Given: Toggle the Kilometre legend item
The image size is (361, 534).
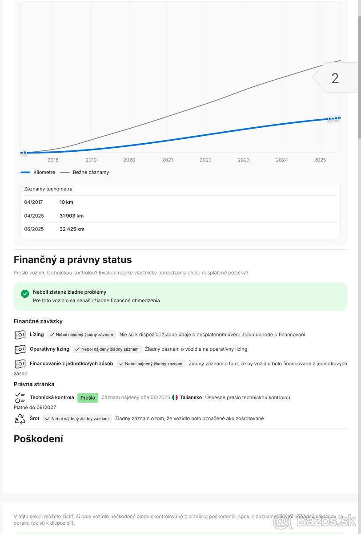Looking at the screenshot, I should [38, 172].
